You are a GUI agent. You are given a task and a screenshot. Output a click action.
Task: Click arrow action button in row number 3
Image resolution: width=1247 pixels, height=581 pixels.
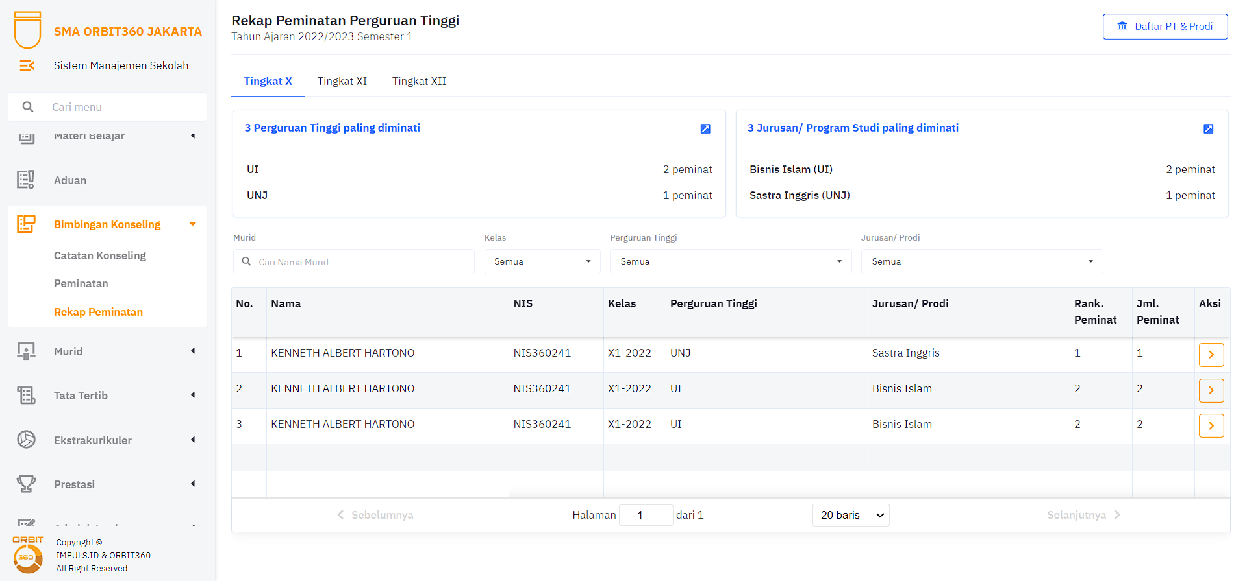(1211, 426)
